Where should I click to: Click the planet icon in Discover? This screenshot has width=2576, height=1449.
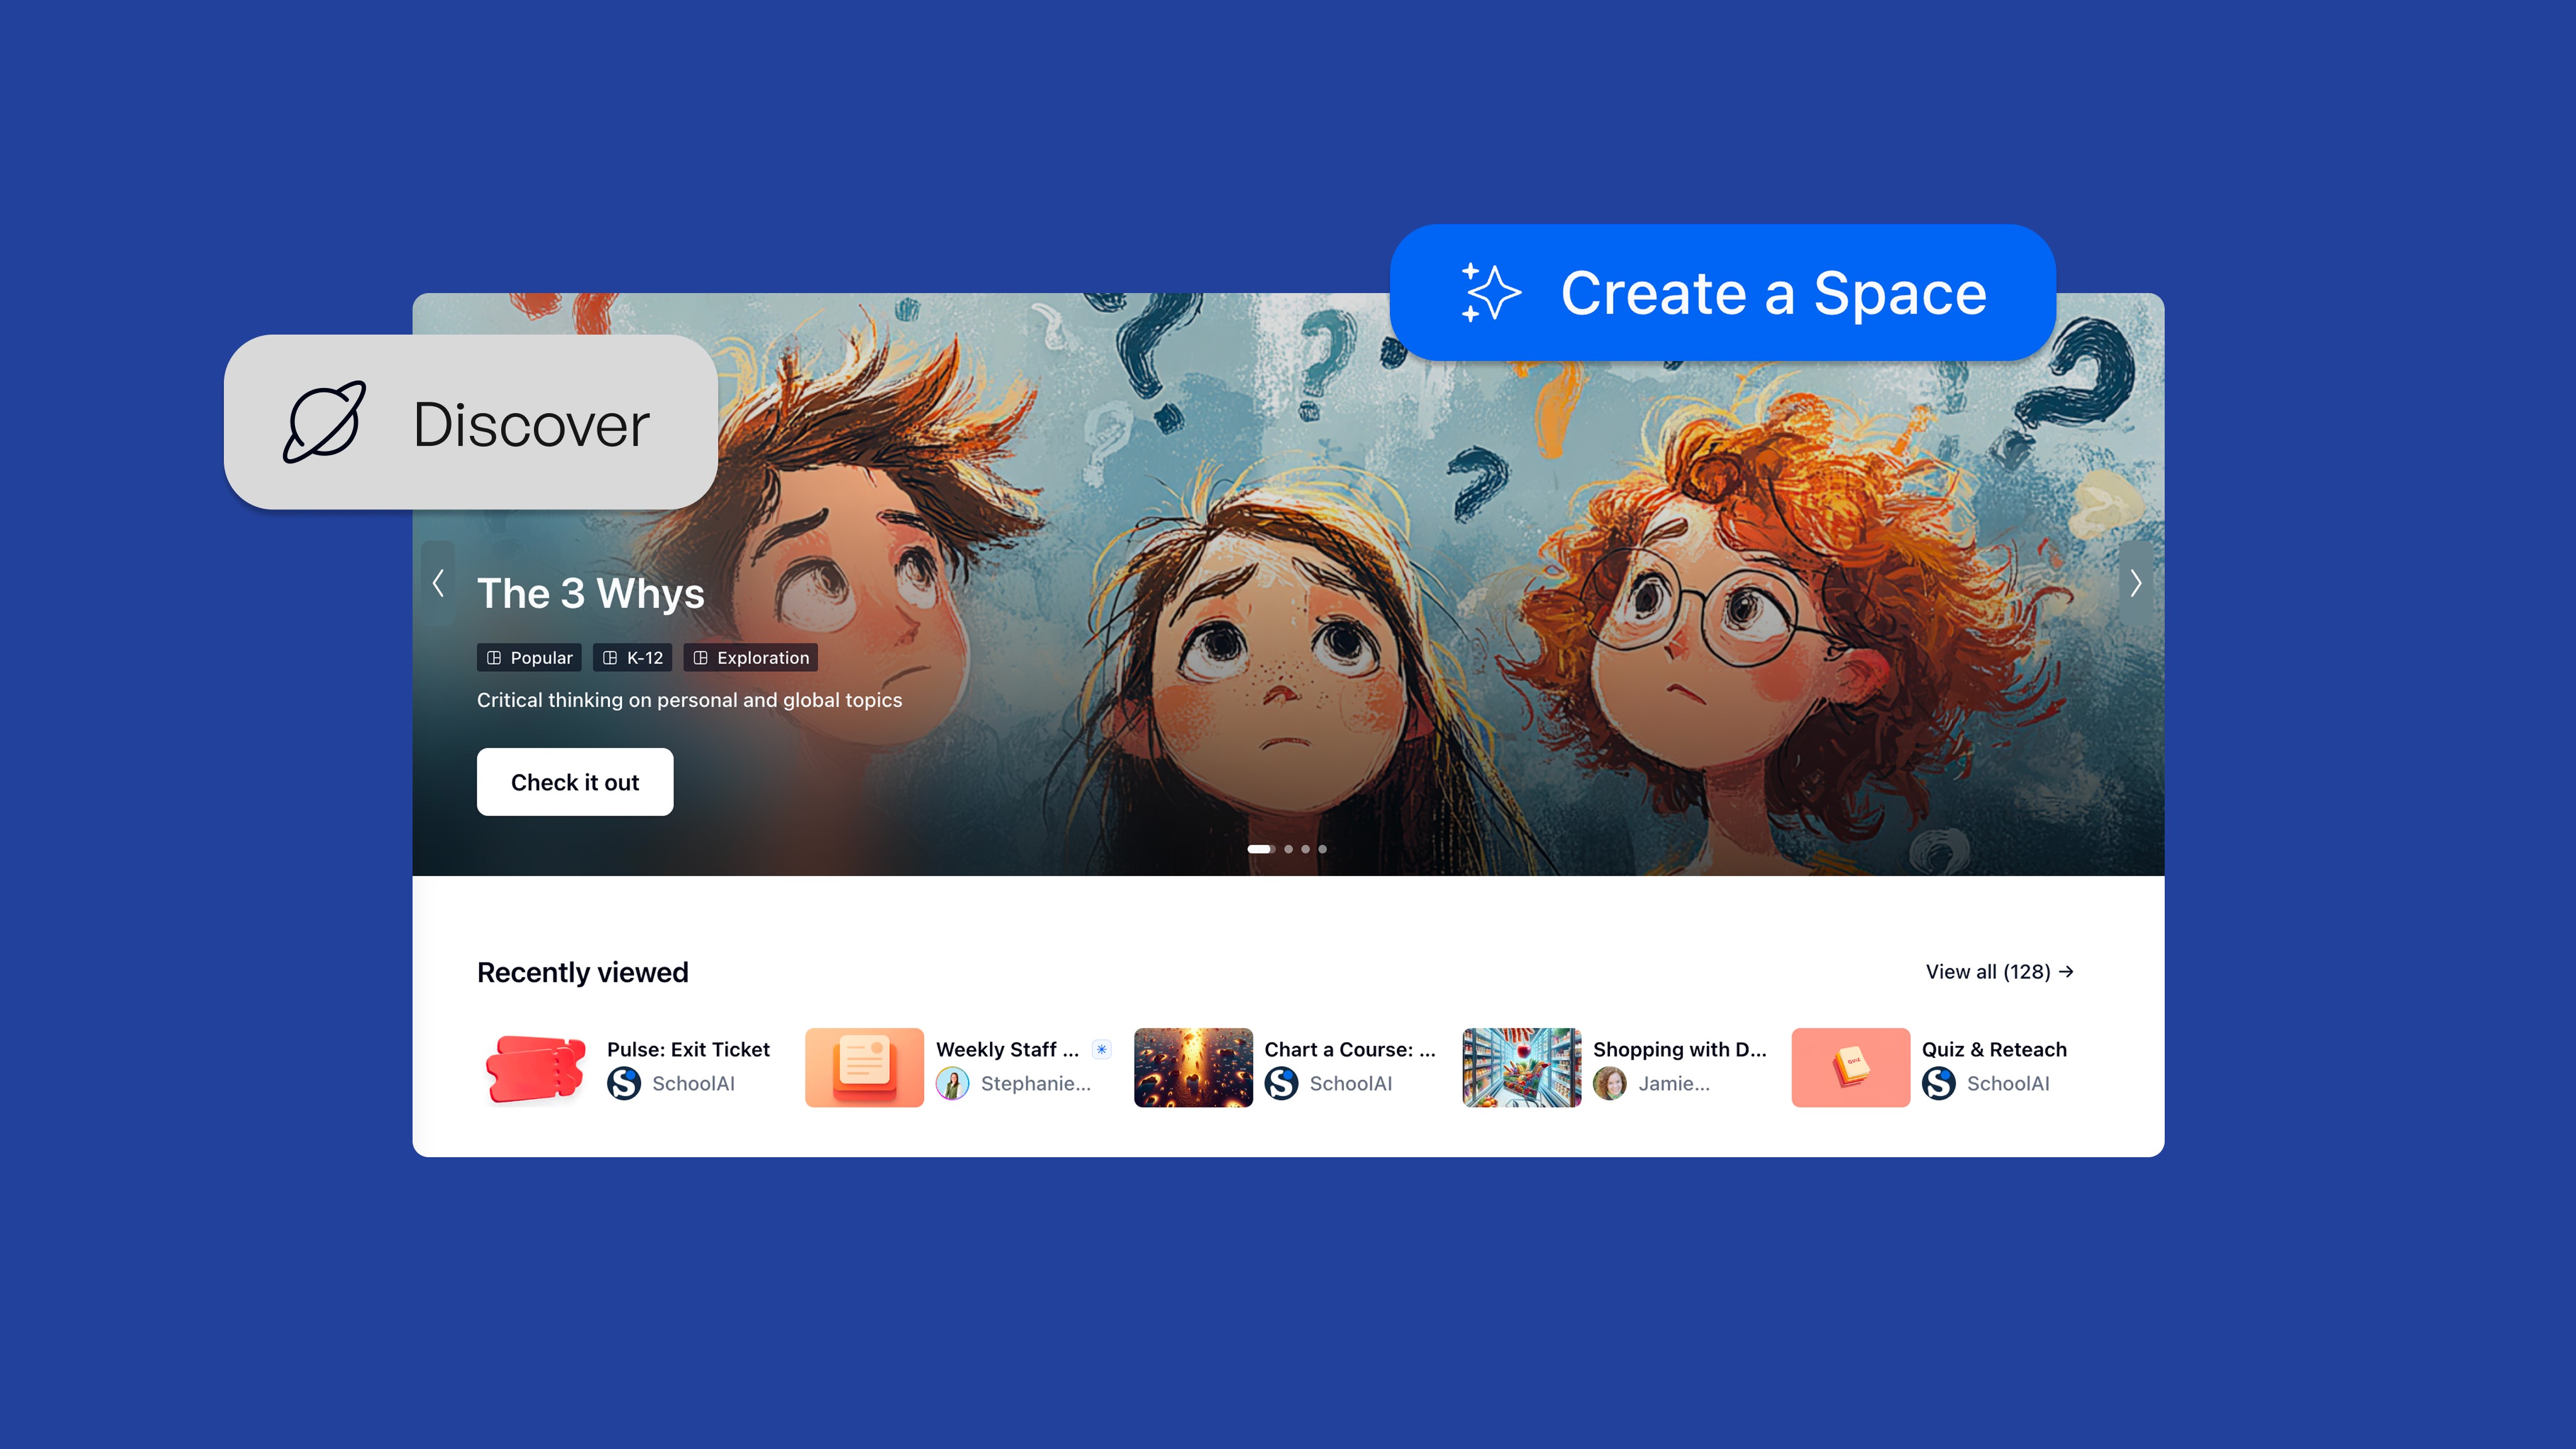point(325,422)
